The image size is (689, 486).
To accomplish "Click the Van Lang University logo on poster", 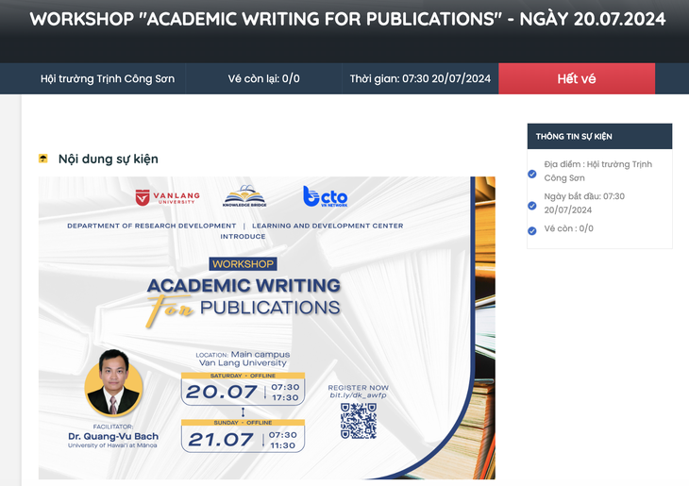I will (x=167, y=197).
